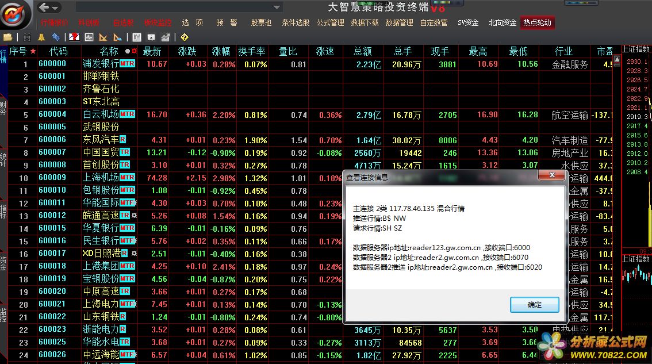This screenshot has height=364, width=652.
Task: Open the alert bell icon
Action: (x=41, y=37)
